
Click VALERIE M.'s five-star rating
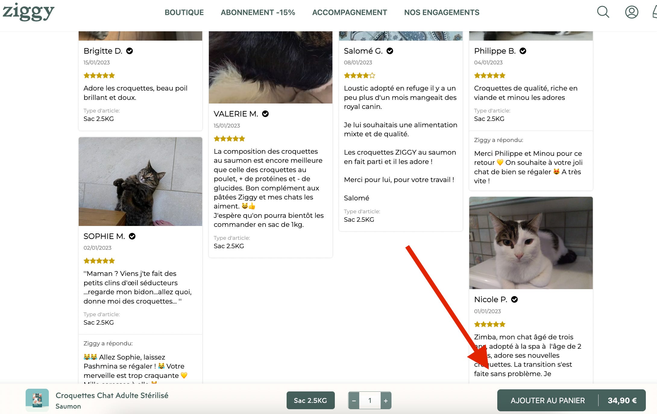coord(229,139)
